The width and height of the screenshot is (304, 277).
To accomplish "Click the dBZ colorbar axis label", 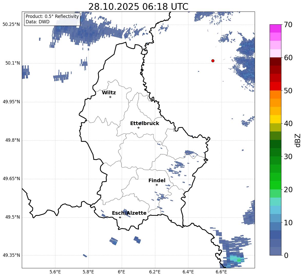I will coord(298,140).
